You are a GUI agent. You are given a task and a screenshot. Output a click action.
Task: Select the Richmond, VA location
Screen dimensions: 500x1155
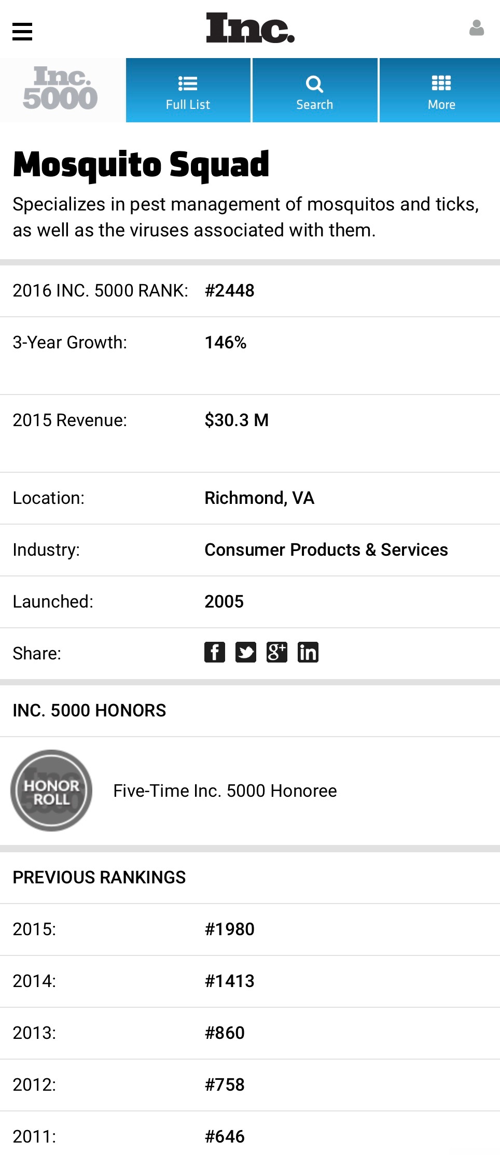tap(259, 498)
